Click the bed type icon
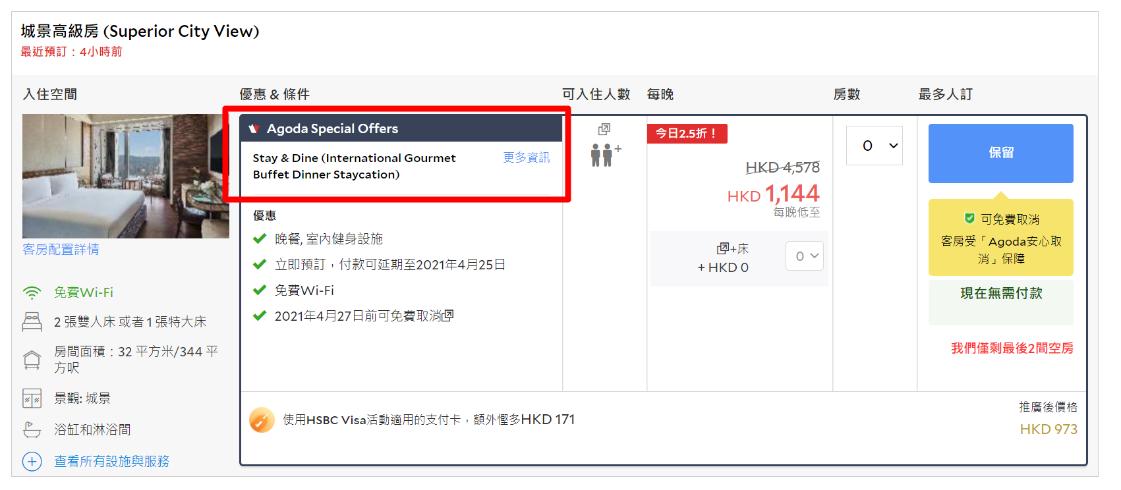The height and width of the screenshot is (490, 1121). point(32,321)
